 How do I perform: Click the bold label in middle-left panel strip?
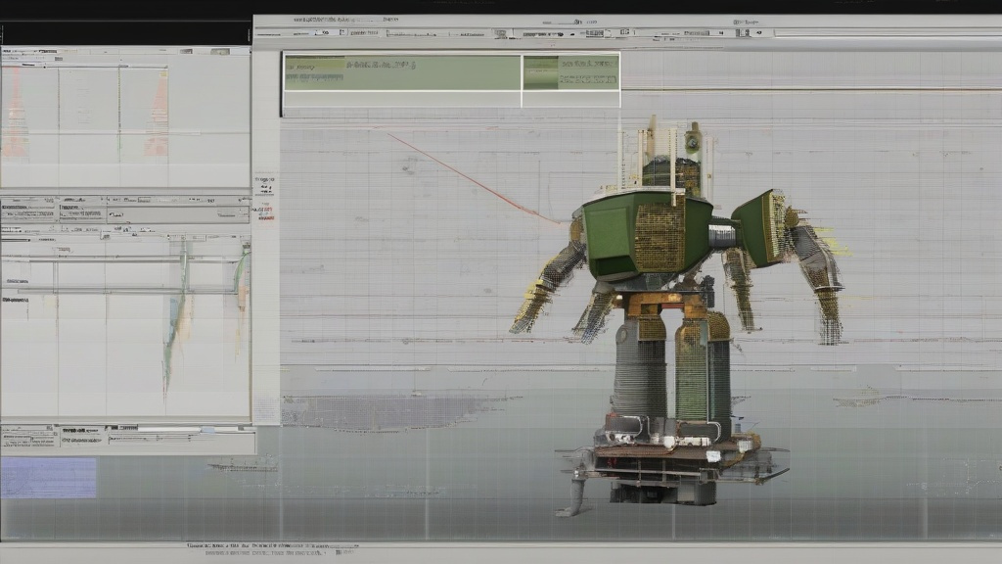[16, 208]
